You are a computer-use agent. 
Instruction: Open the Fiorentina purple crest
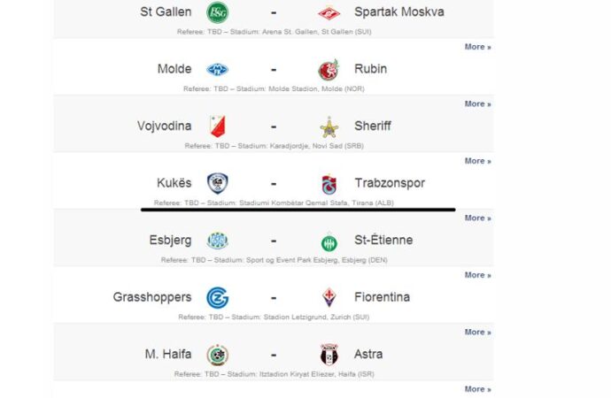click(329, 298)
